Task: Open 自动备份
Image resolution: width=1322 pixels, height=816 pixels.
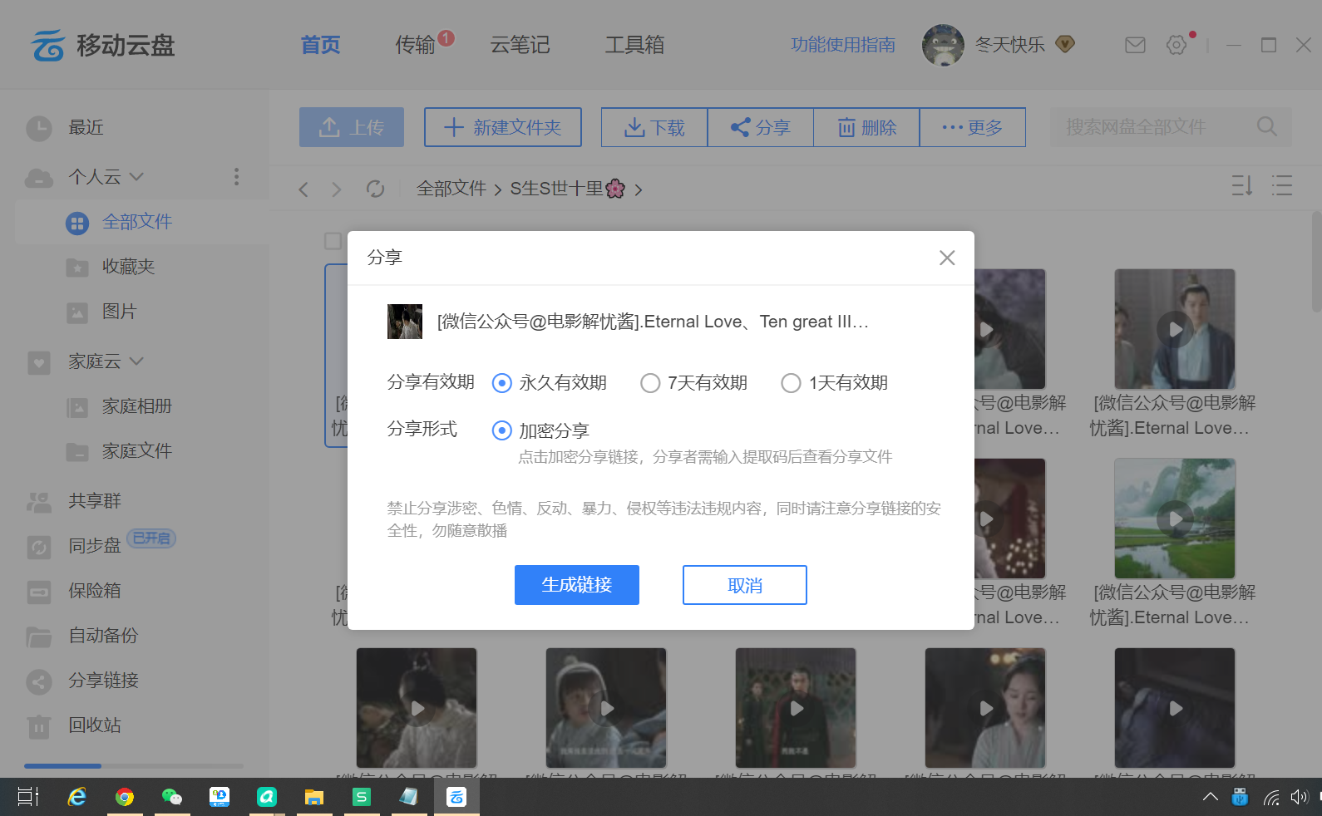Action: pyautogui.click(x=103, y=636)
